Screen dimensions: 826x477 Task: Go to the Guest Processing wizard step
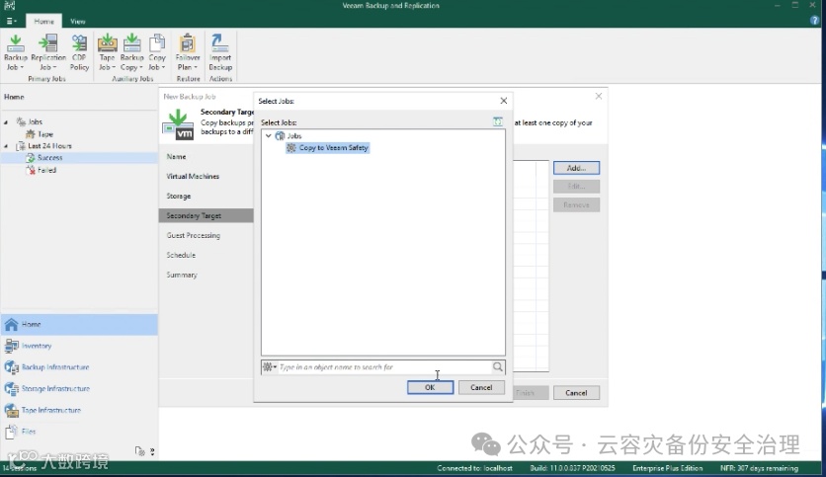click(194, 235)
